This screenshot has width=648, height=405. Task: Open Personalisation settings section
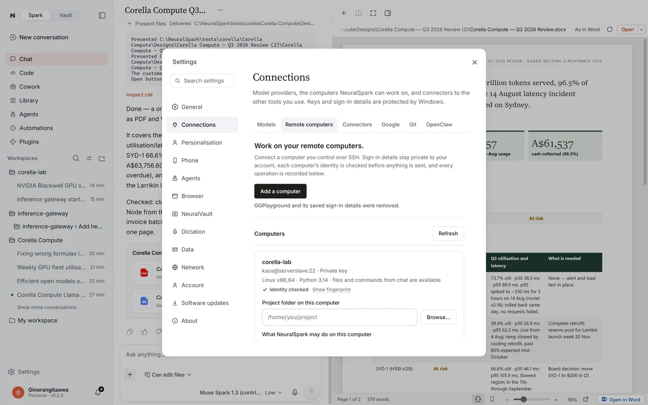click(x=202, y=143)
